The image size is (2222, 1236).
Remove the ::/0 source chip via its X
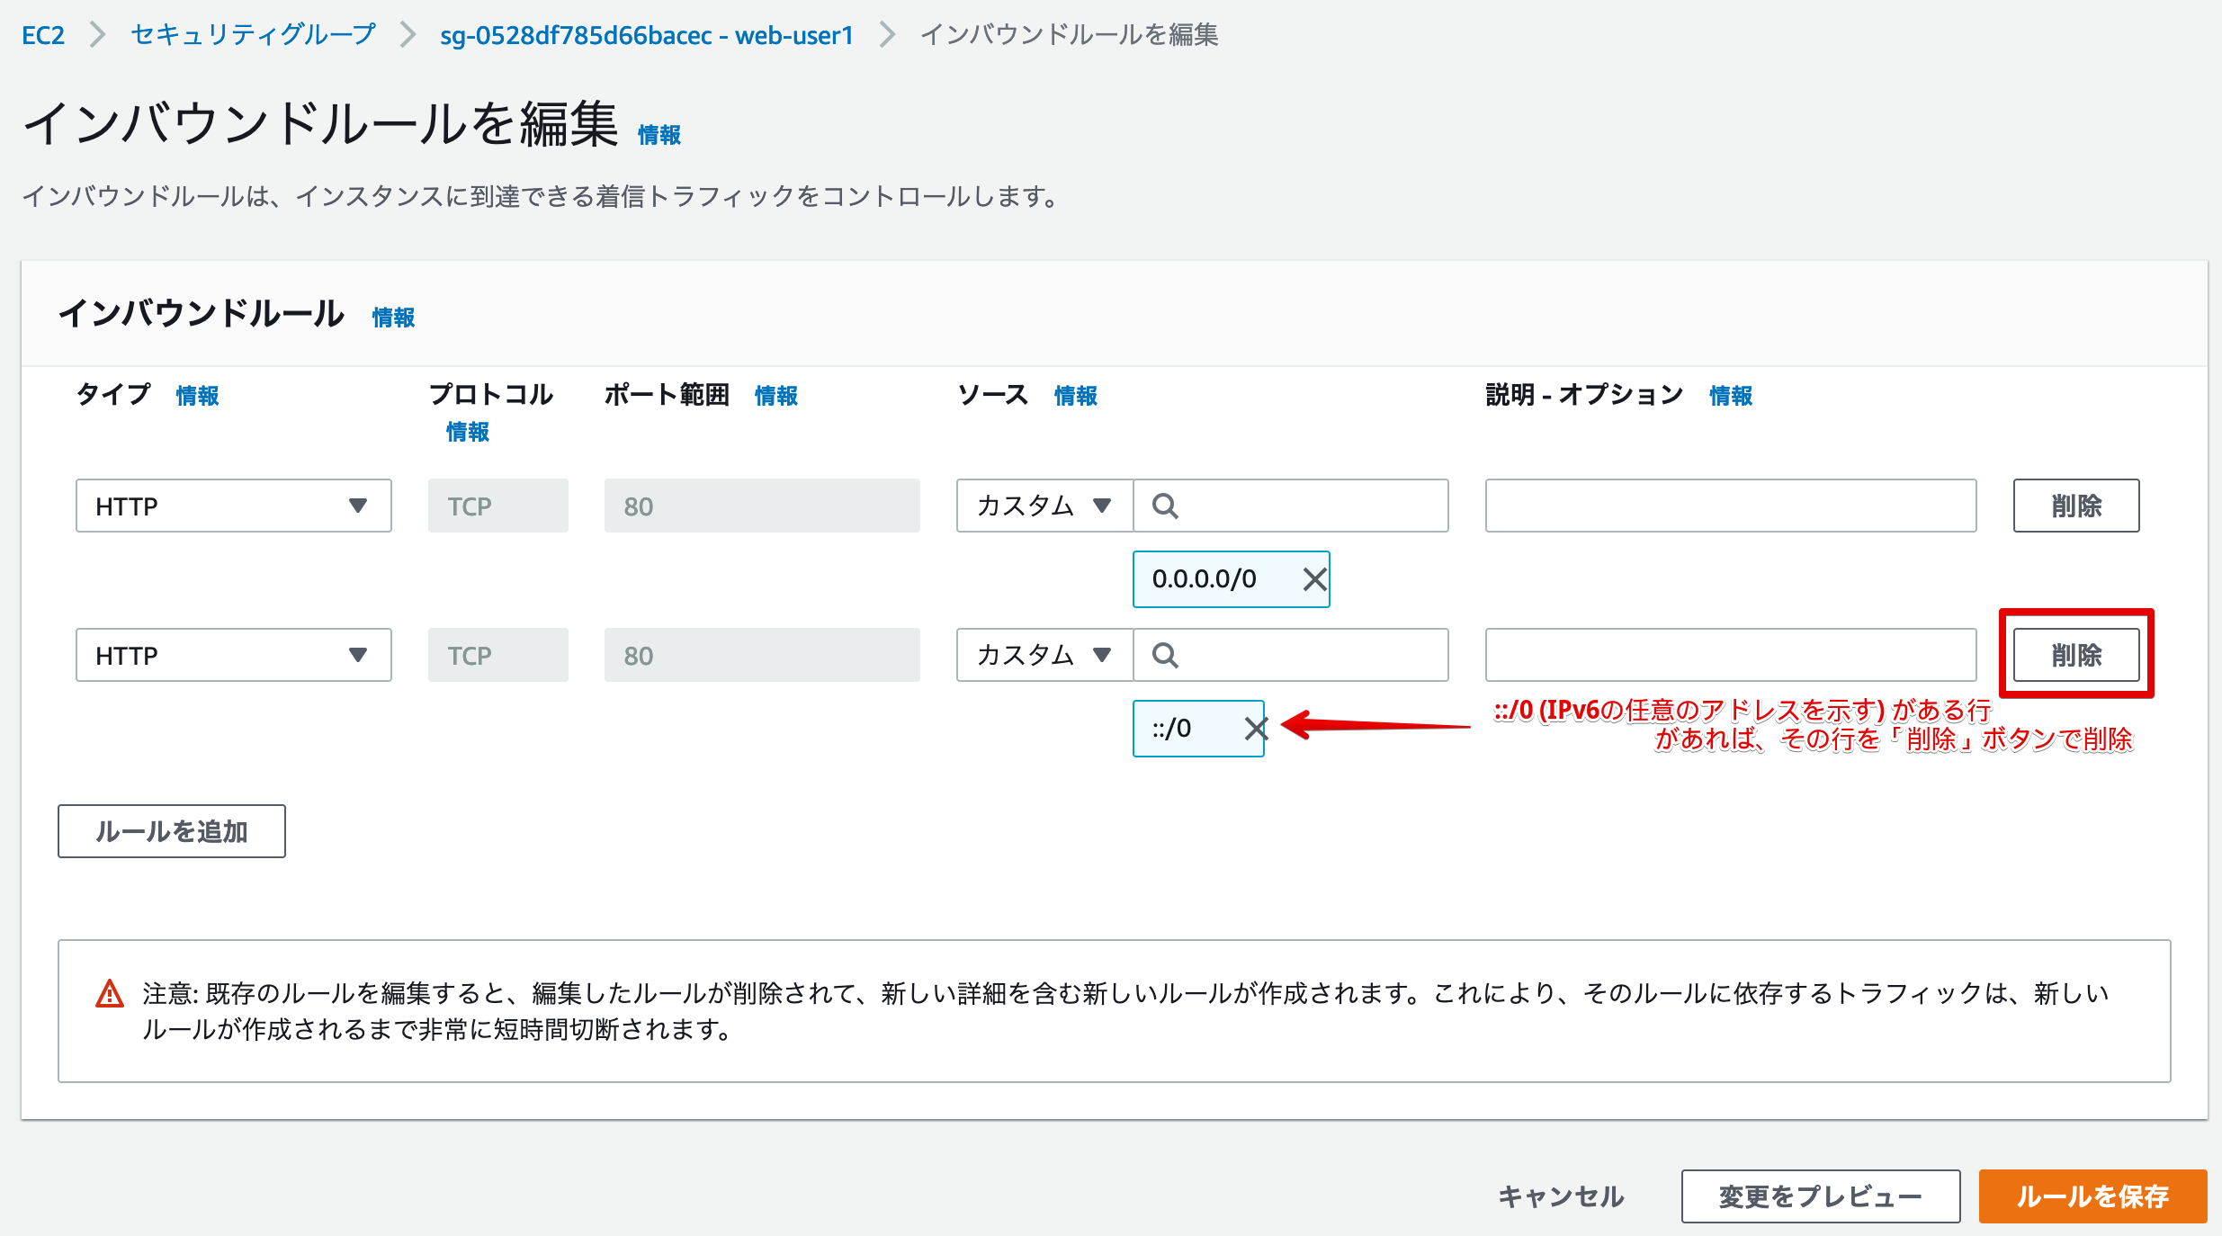[1256, 729]
